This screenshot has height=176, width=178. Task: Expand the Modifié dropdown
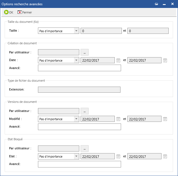point(76,119)
